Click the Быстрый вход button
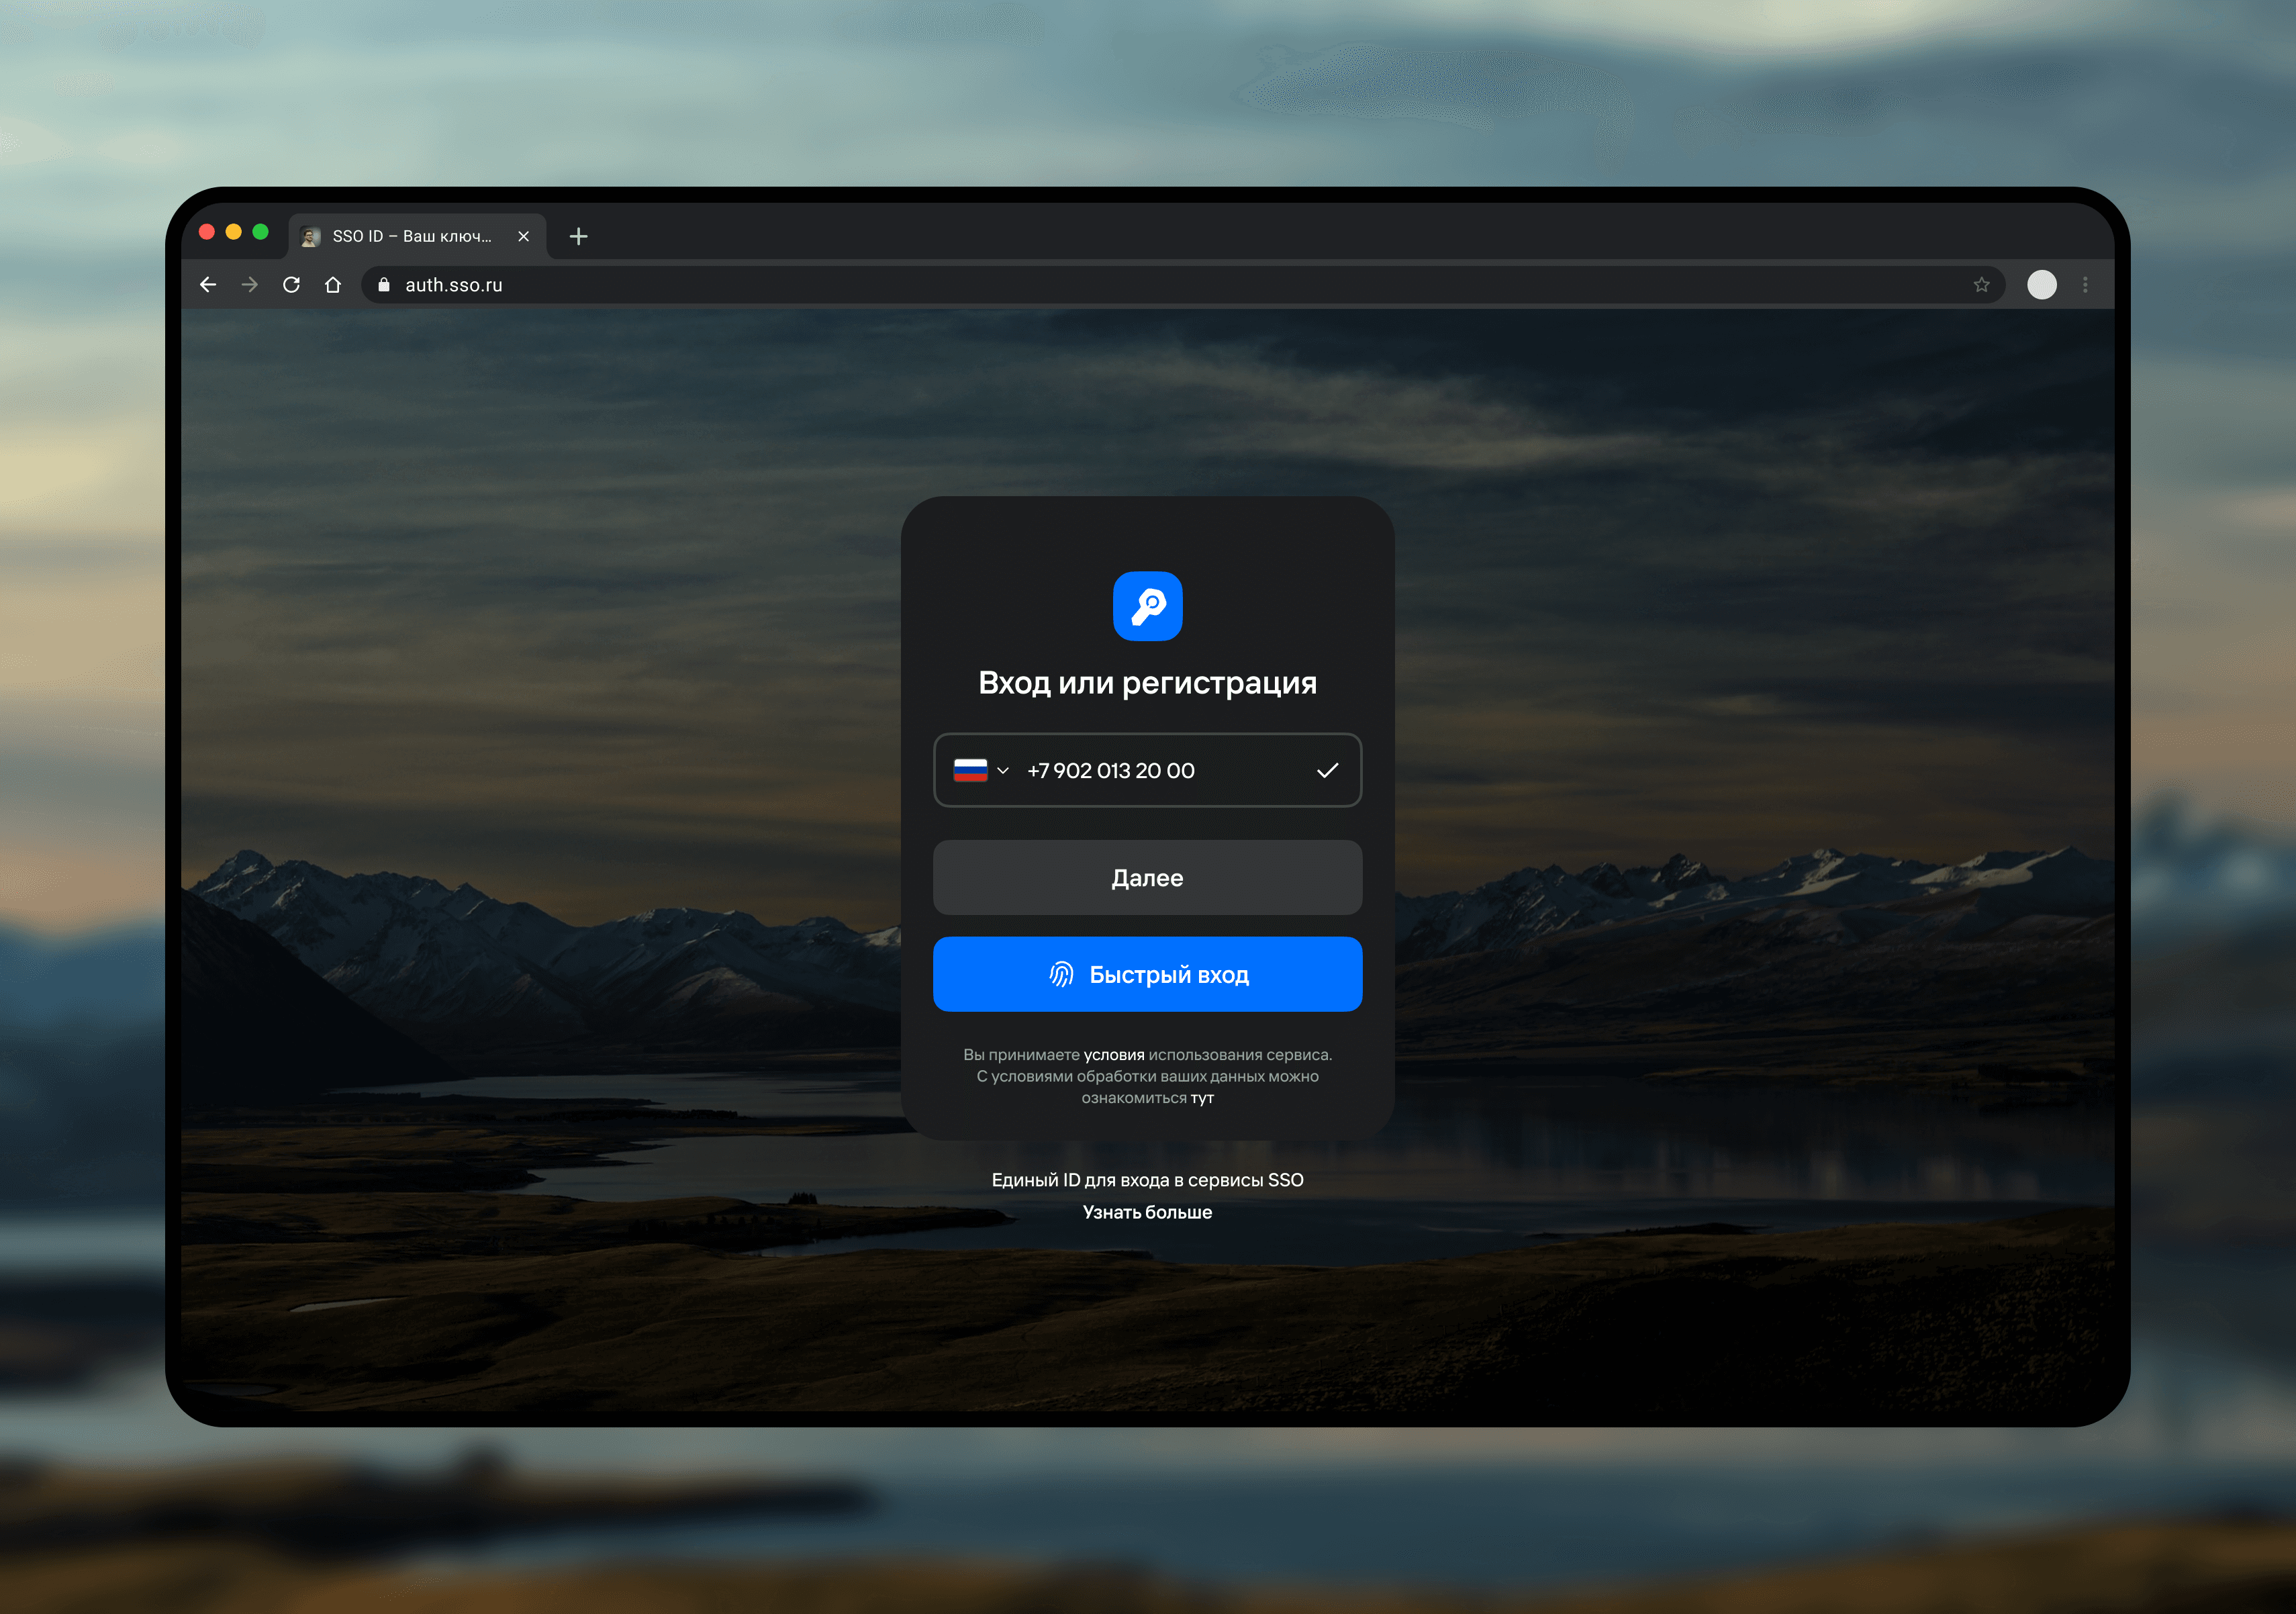The image size is (2296, 1614). point(1147,974)
